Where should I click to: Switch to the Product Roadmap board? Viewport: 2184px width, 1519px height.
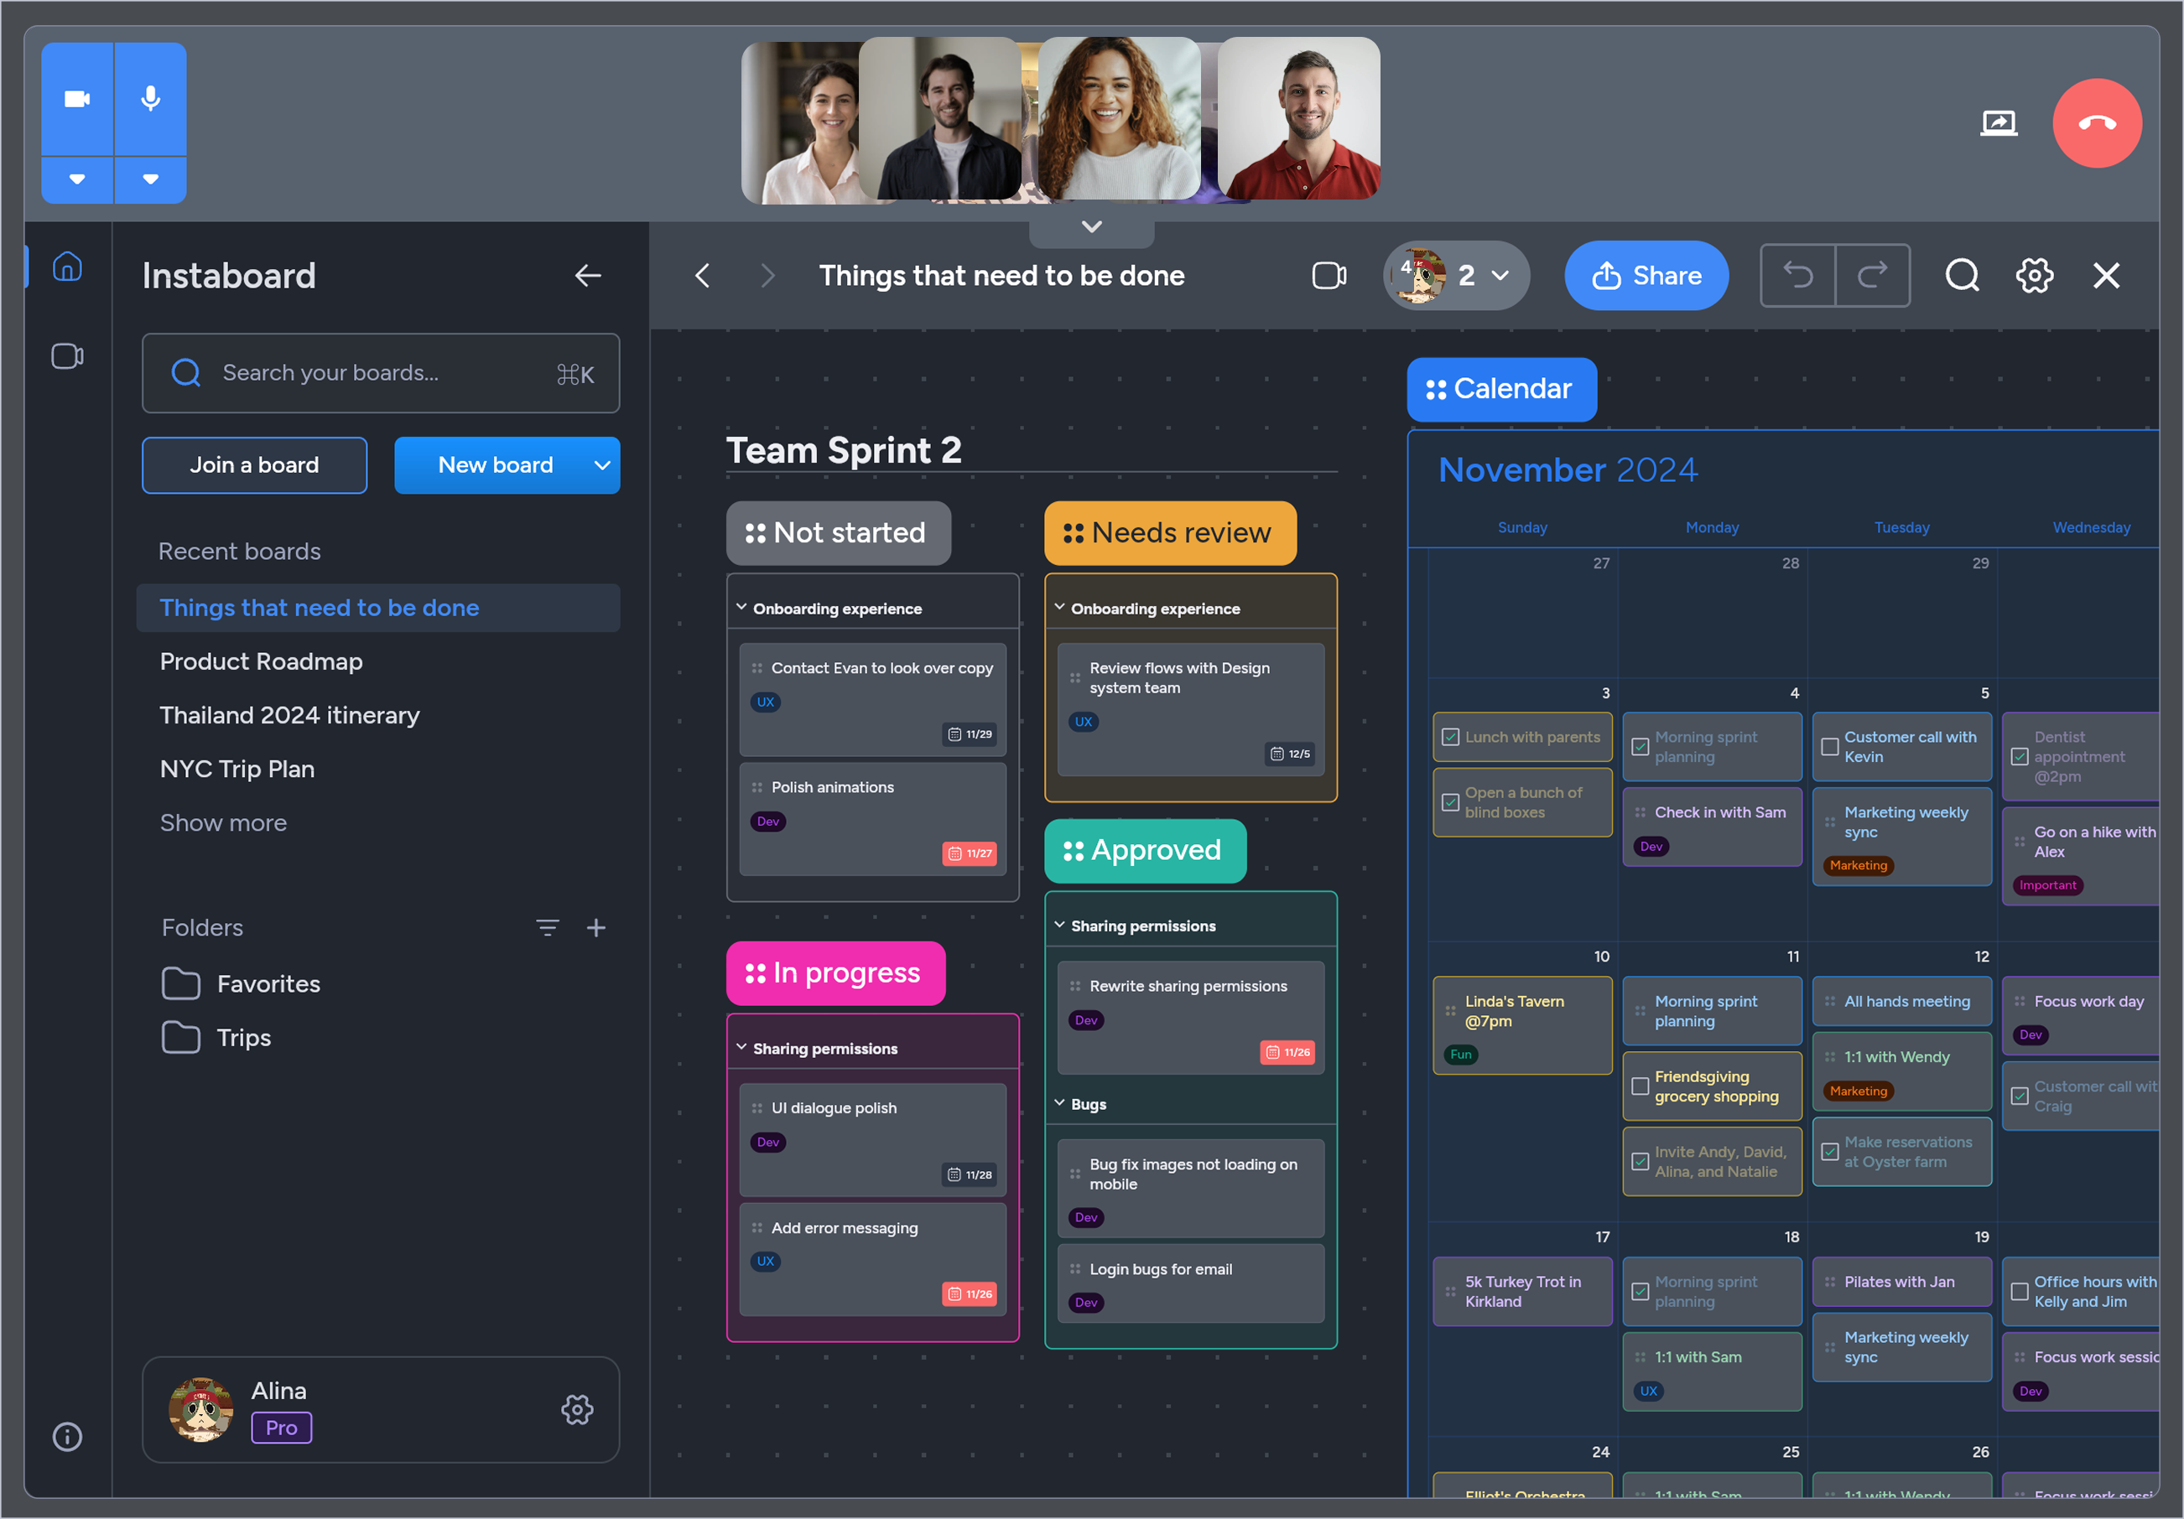click(262, 661)
